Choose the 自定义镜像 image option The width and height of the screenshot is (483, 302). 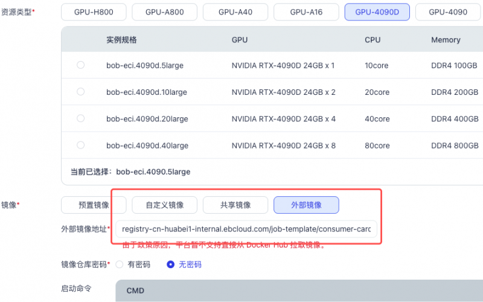164,205
